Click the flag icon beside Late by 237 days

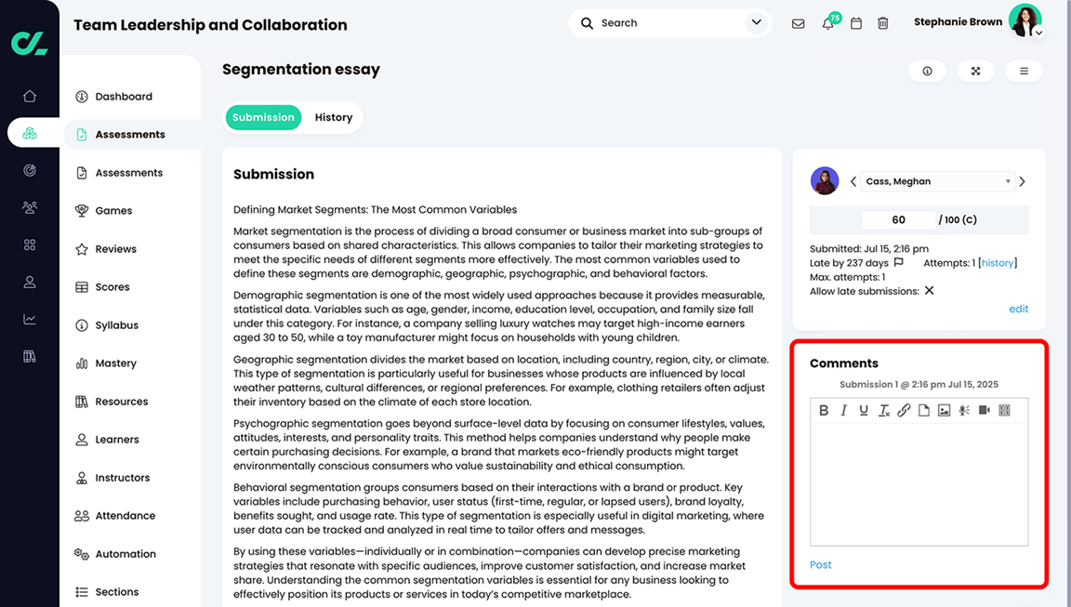[x=899, y=263]
